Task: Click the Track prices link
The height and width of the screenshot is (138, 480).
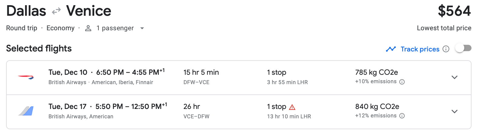Action: point(420,49)
